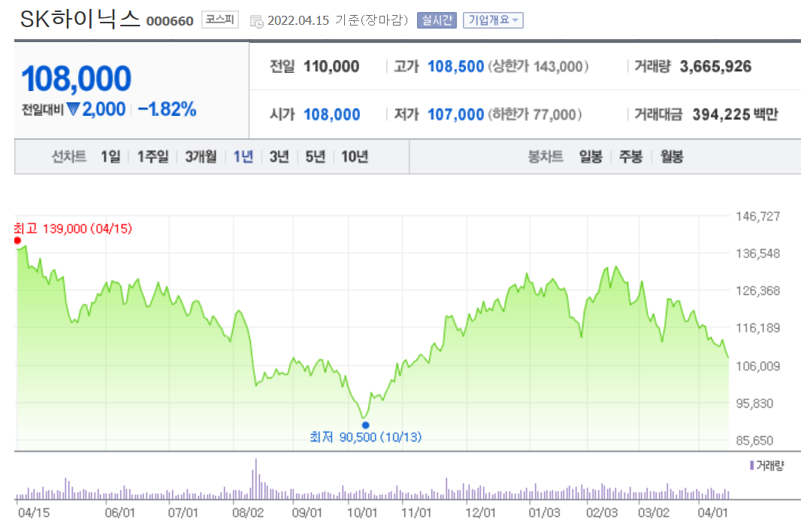Screen dimensions: 801x522
Task: Select the 3개월 line chart tab
Action: point(201,156)
